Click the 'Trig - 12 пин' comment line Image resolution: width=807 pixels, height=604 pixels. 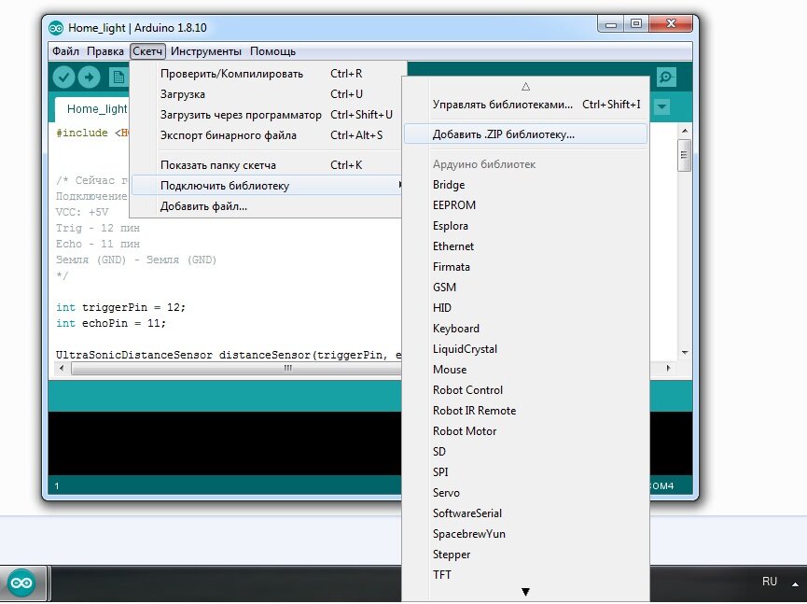click(98, 228)
